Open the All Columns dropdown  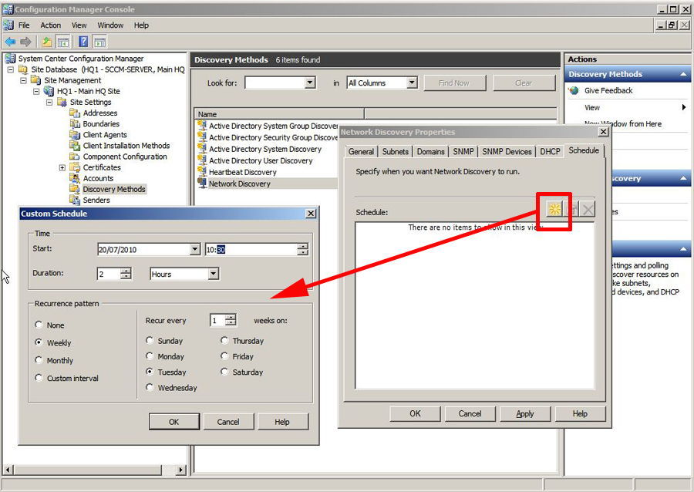tap(412, 83)
